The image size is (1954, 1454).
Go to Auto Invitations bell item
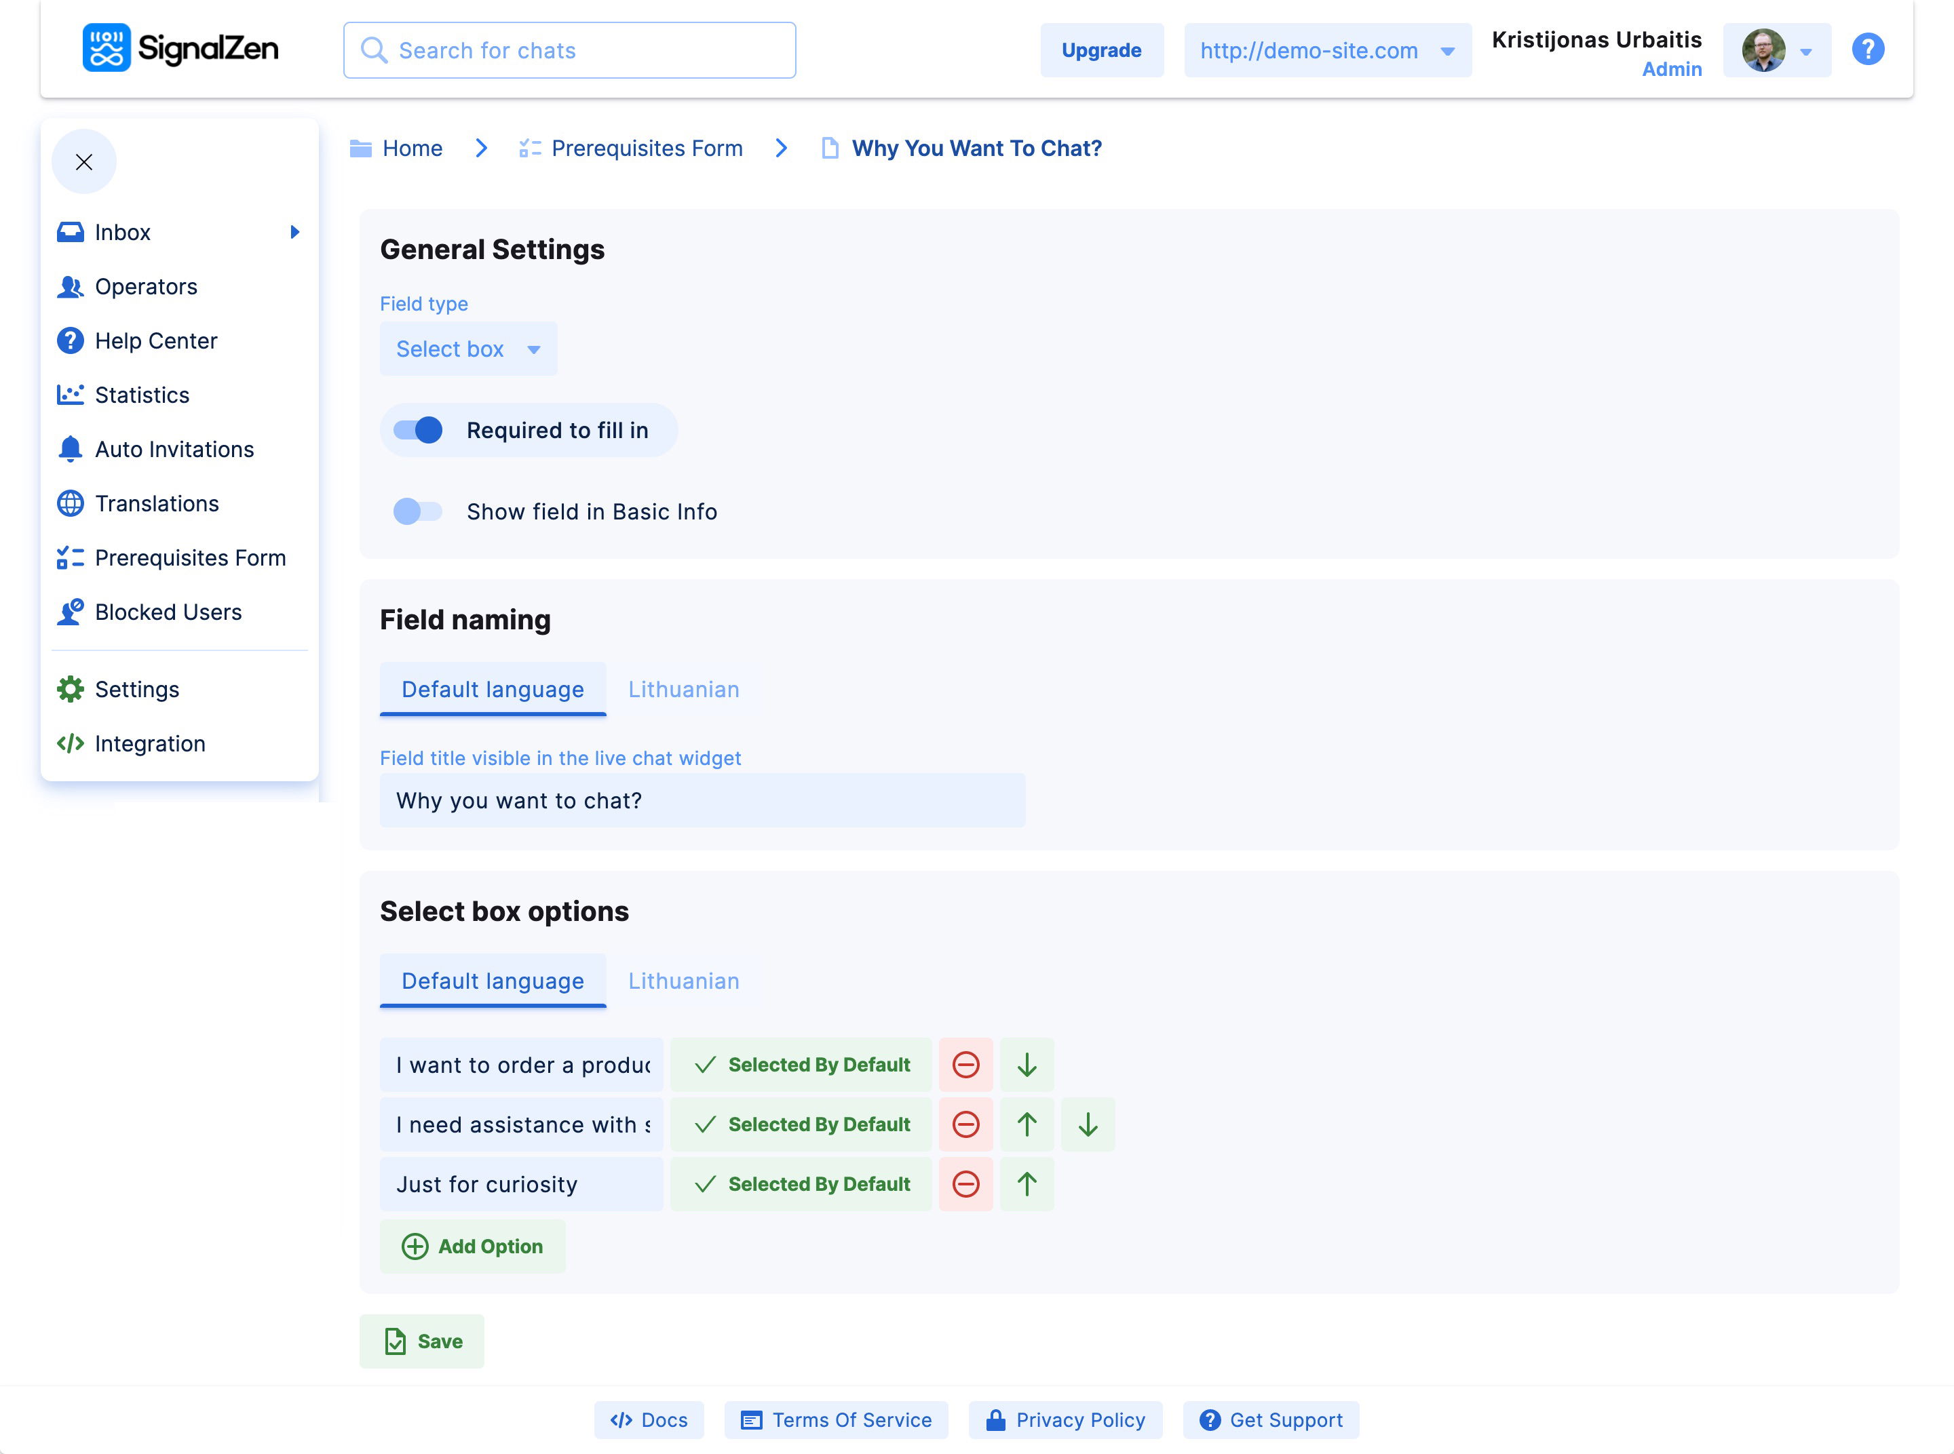(x=174, y=450)
